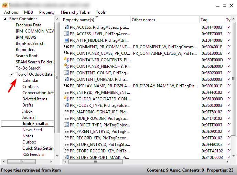The width and height of the screenshot is (237, 175).
Task: Open the Hierarchy Table menu
Action: 75,12
